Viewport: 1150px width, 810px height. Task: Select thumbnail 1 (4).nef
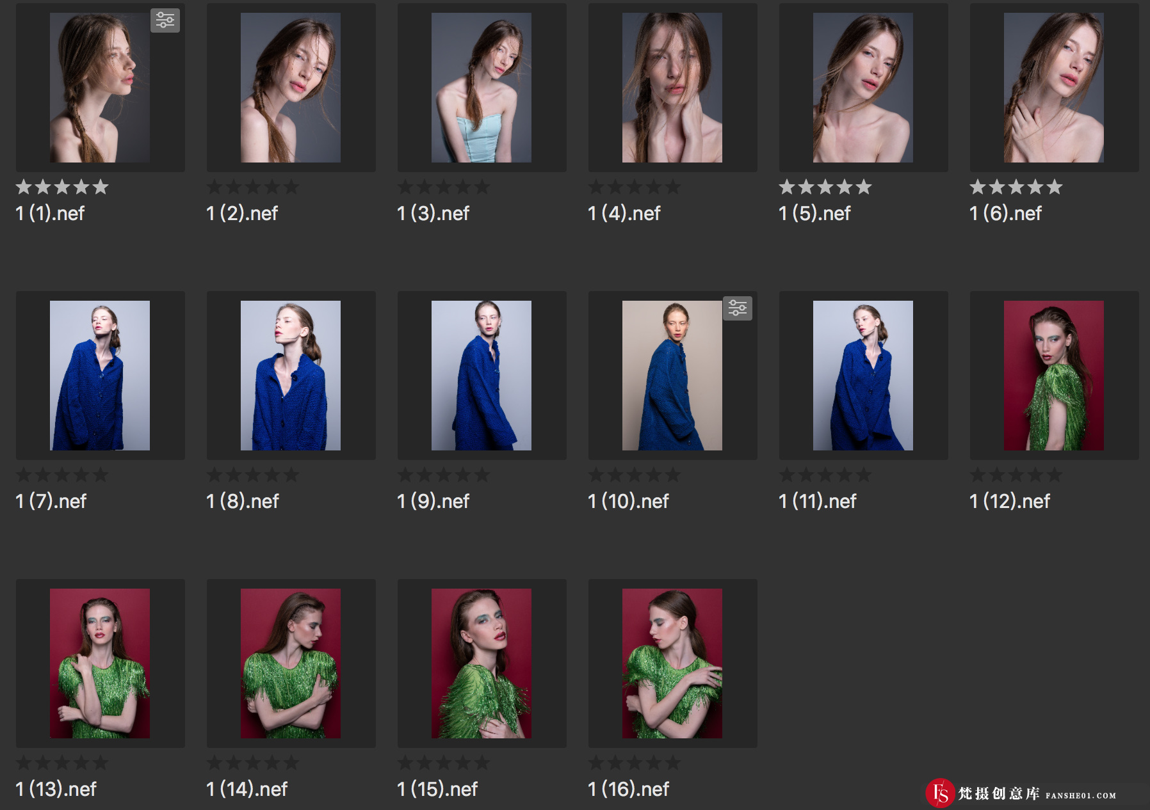(672, 88)
